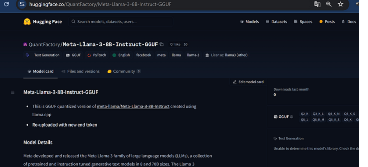The image size is (368, 167).
Task: Click the GGUF file icon in sidebar
Action: (276, 117)
